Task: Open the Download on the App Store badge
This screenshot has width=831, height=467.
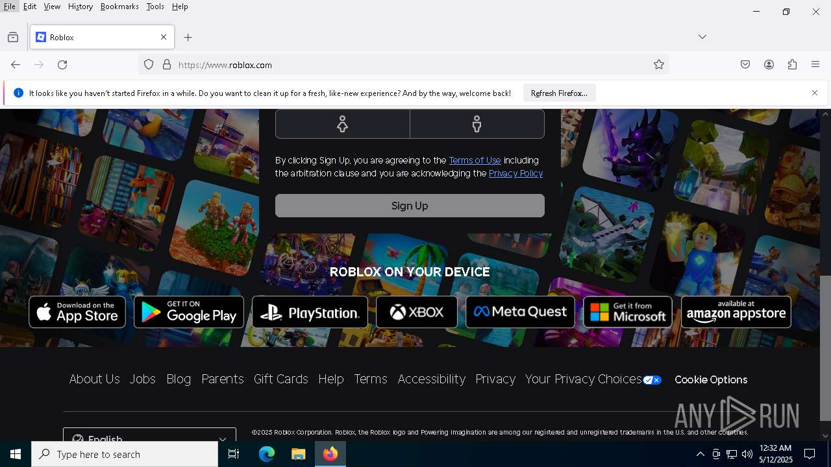Action: point(77,312)
